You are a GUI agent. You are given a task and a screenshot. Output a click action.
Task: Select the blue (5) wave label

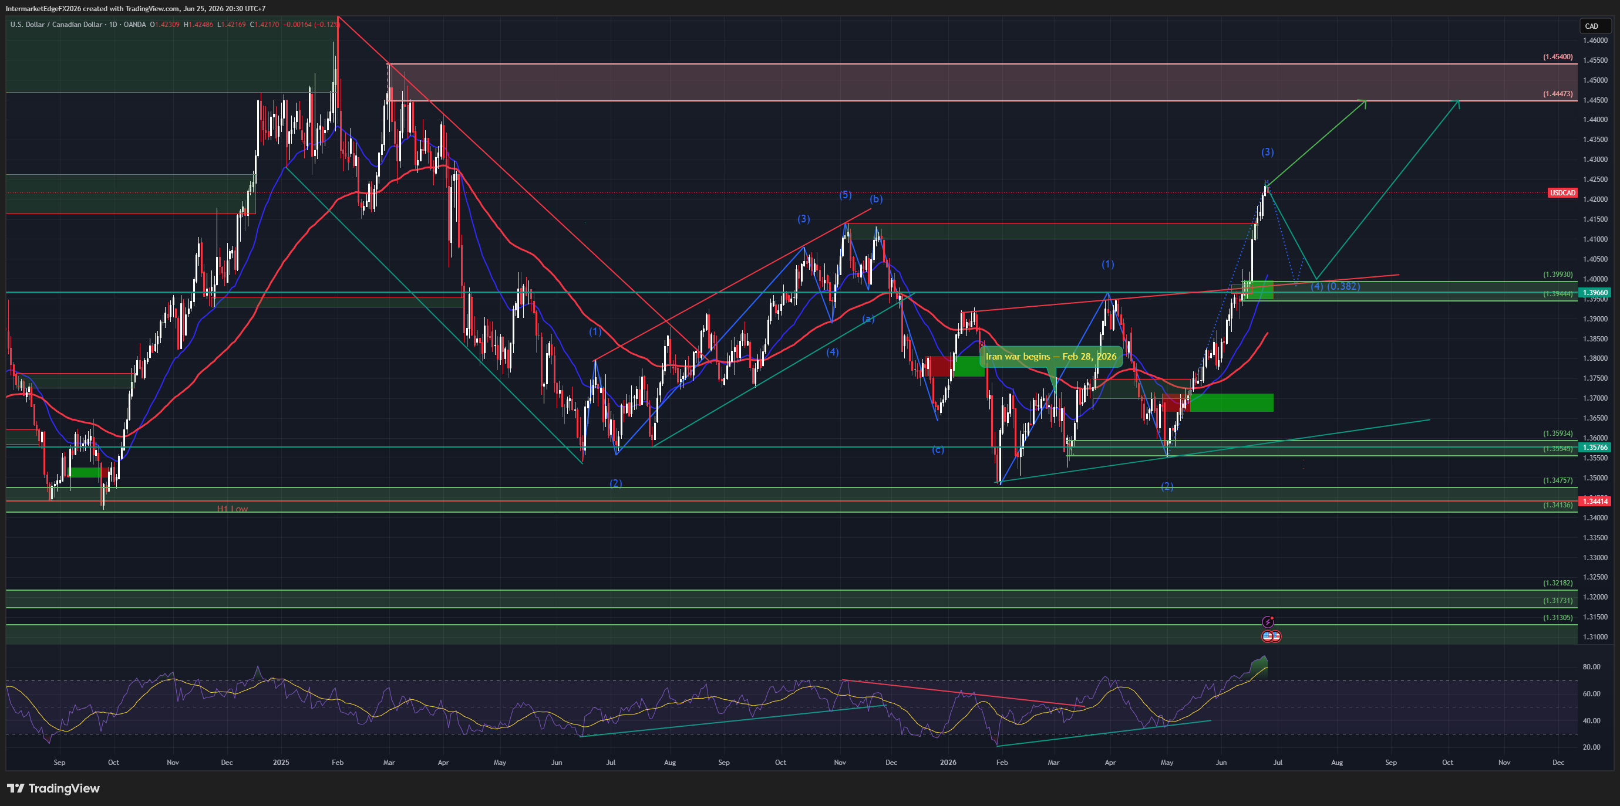pos(845,195)
